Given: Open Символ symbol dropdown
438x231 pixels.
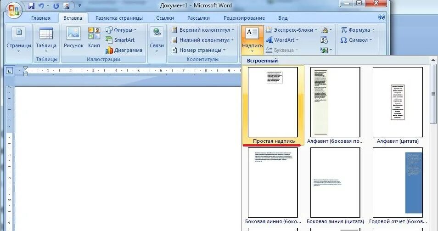Looking at the screenshot, I should click(x=356, y=40).
